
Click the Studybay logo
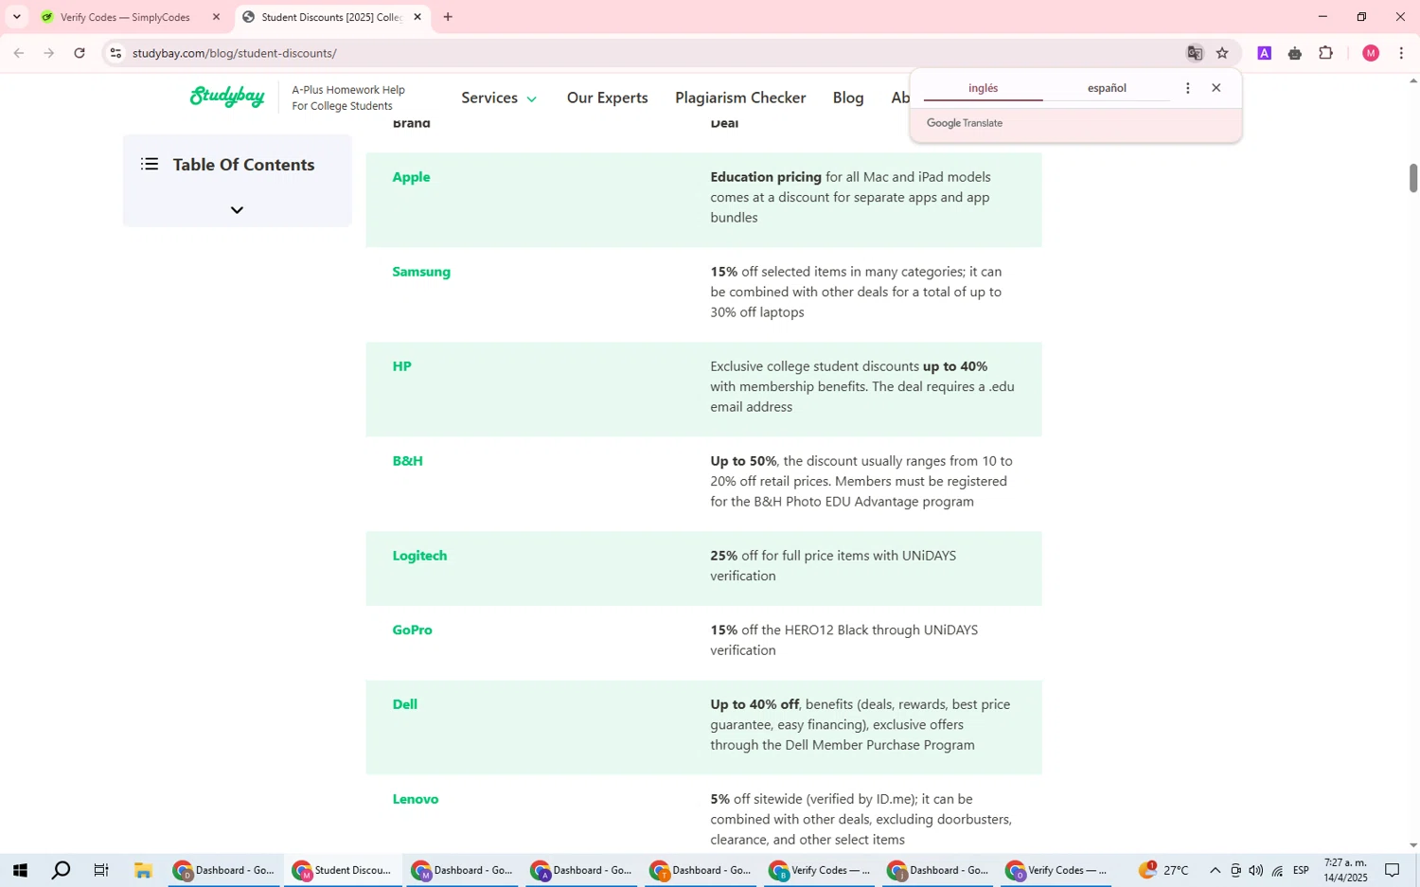pyautogui.click(x=227, y=97)
